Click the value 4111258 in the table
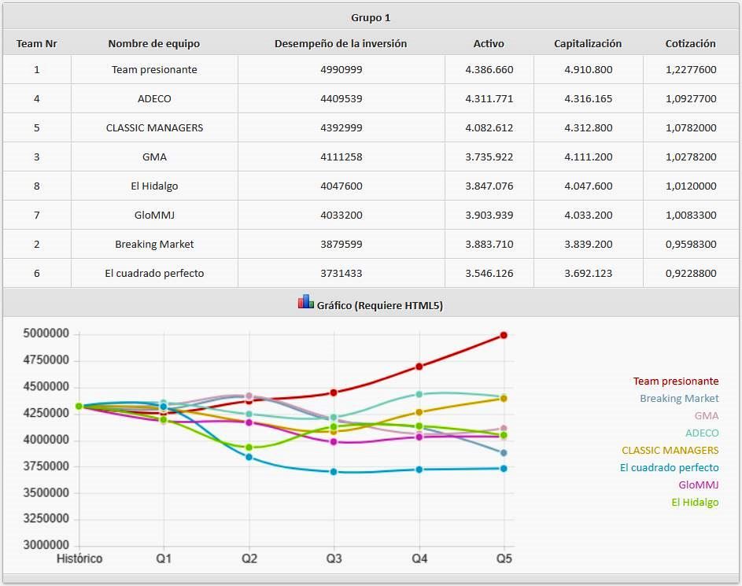The width and height of the screenshot is (742, 586). [341, 157]
